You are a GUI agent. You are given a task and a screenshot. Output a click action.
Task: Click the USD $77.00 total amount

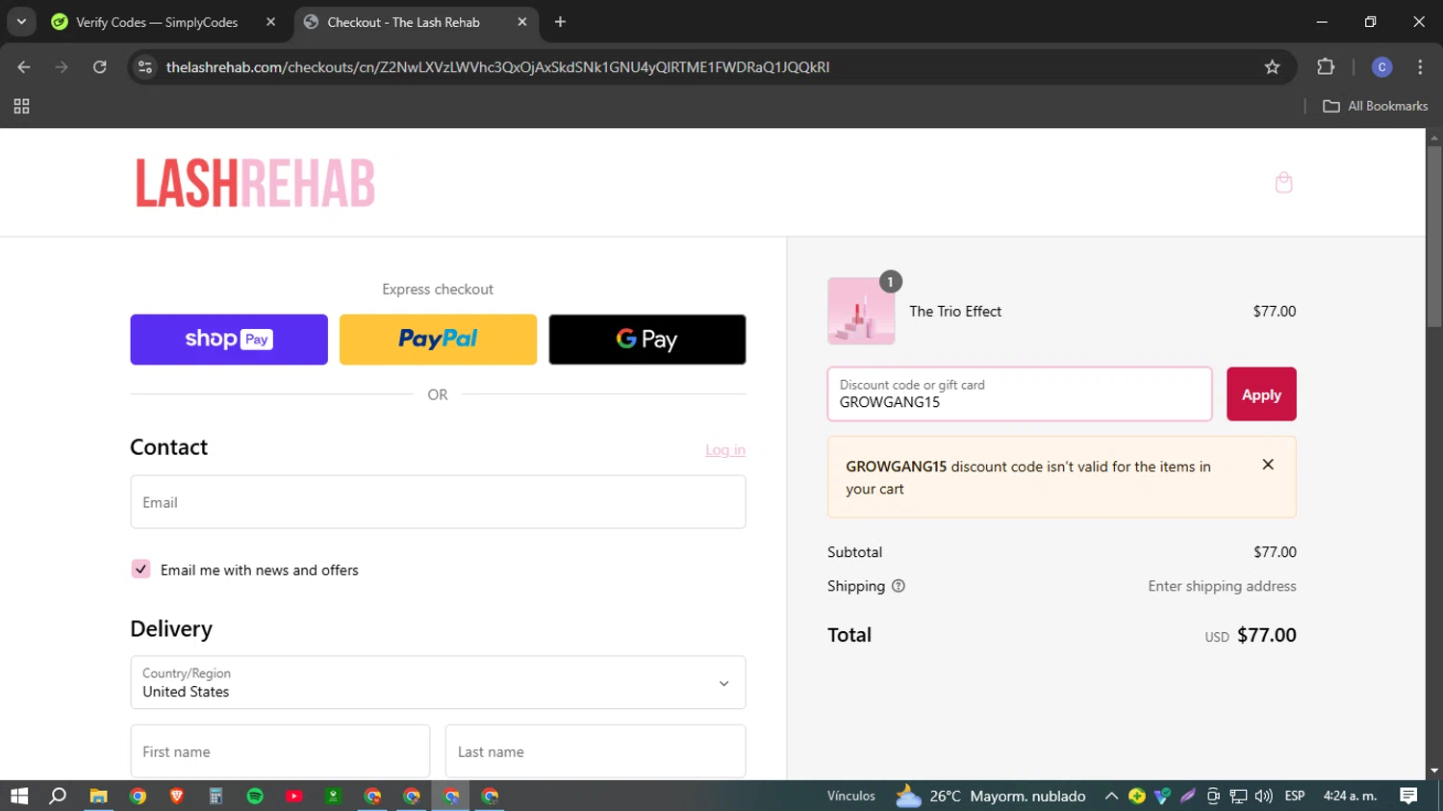1251,635
